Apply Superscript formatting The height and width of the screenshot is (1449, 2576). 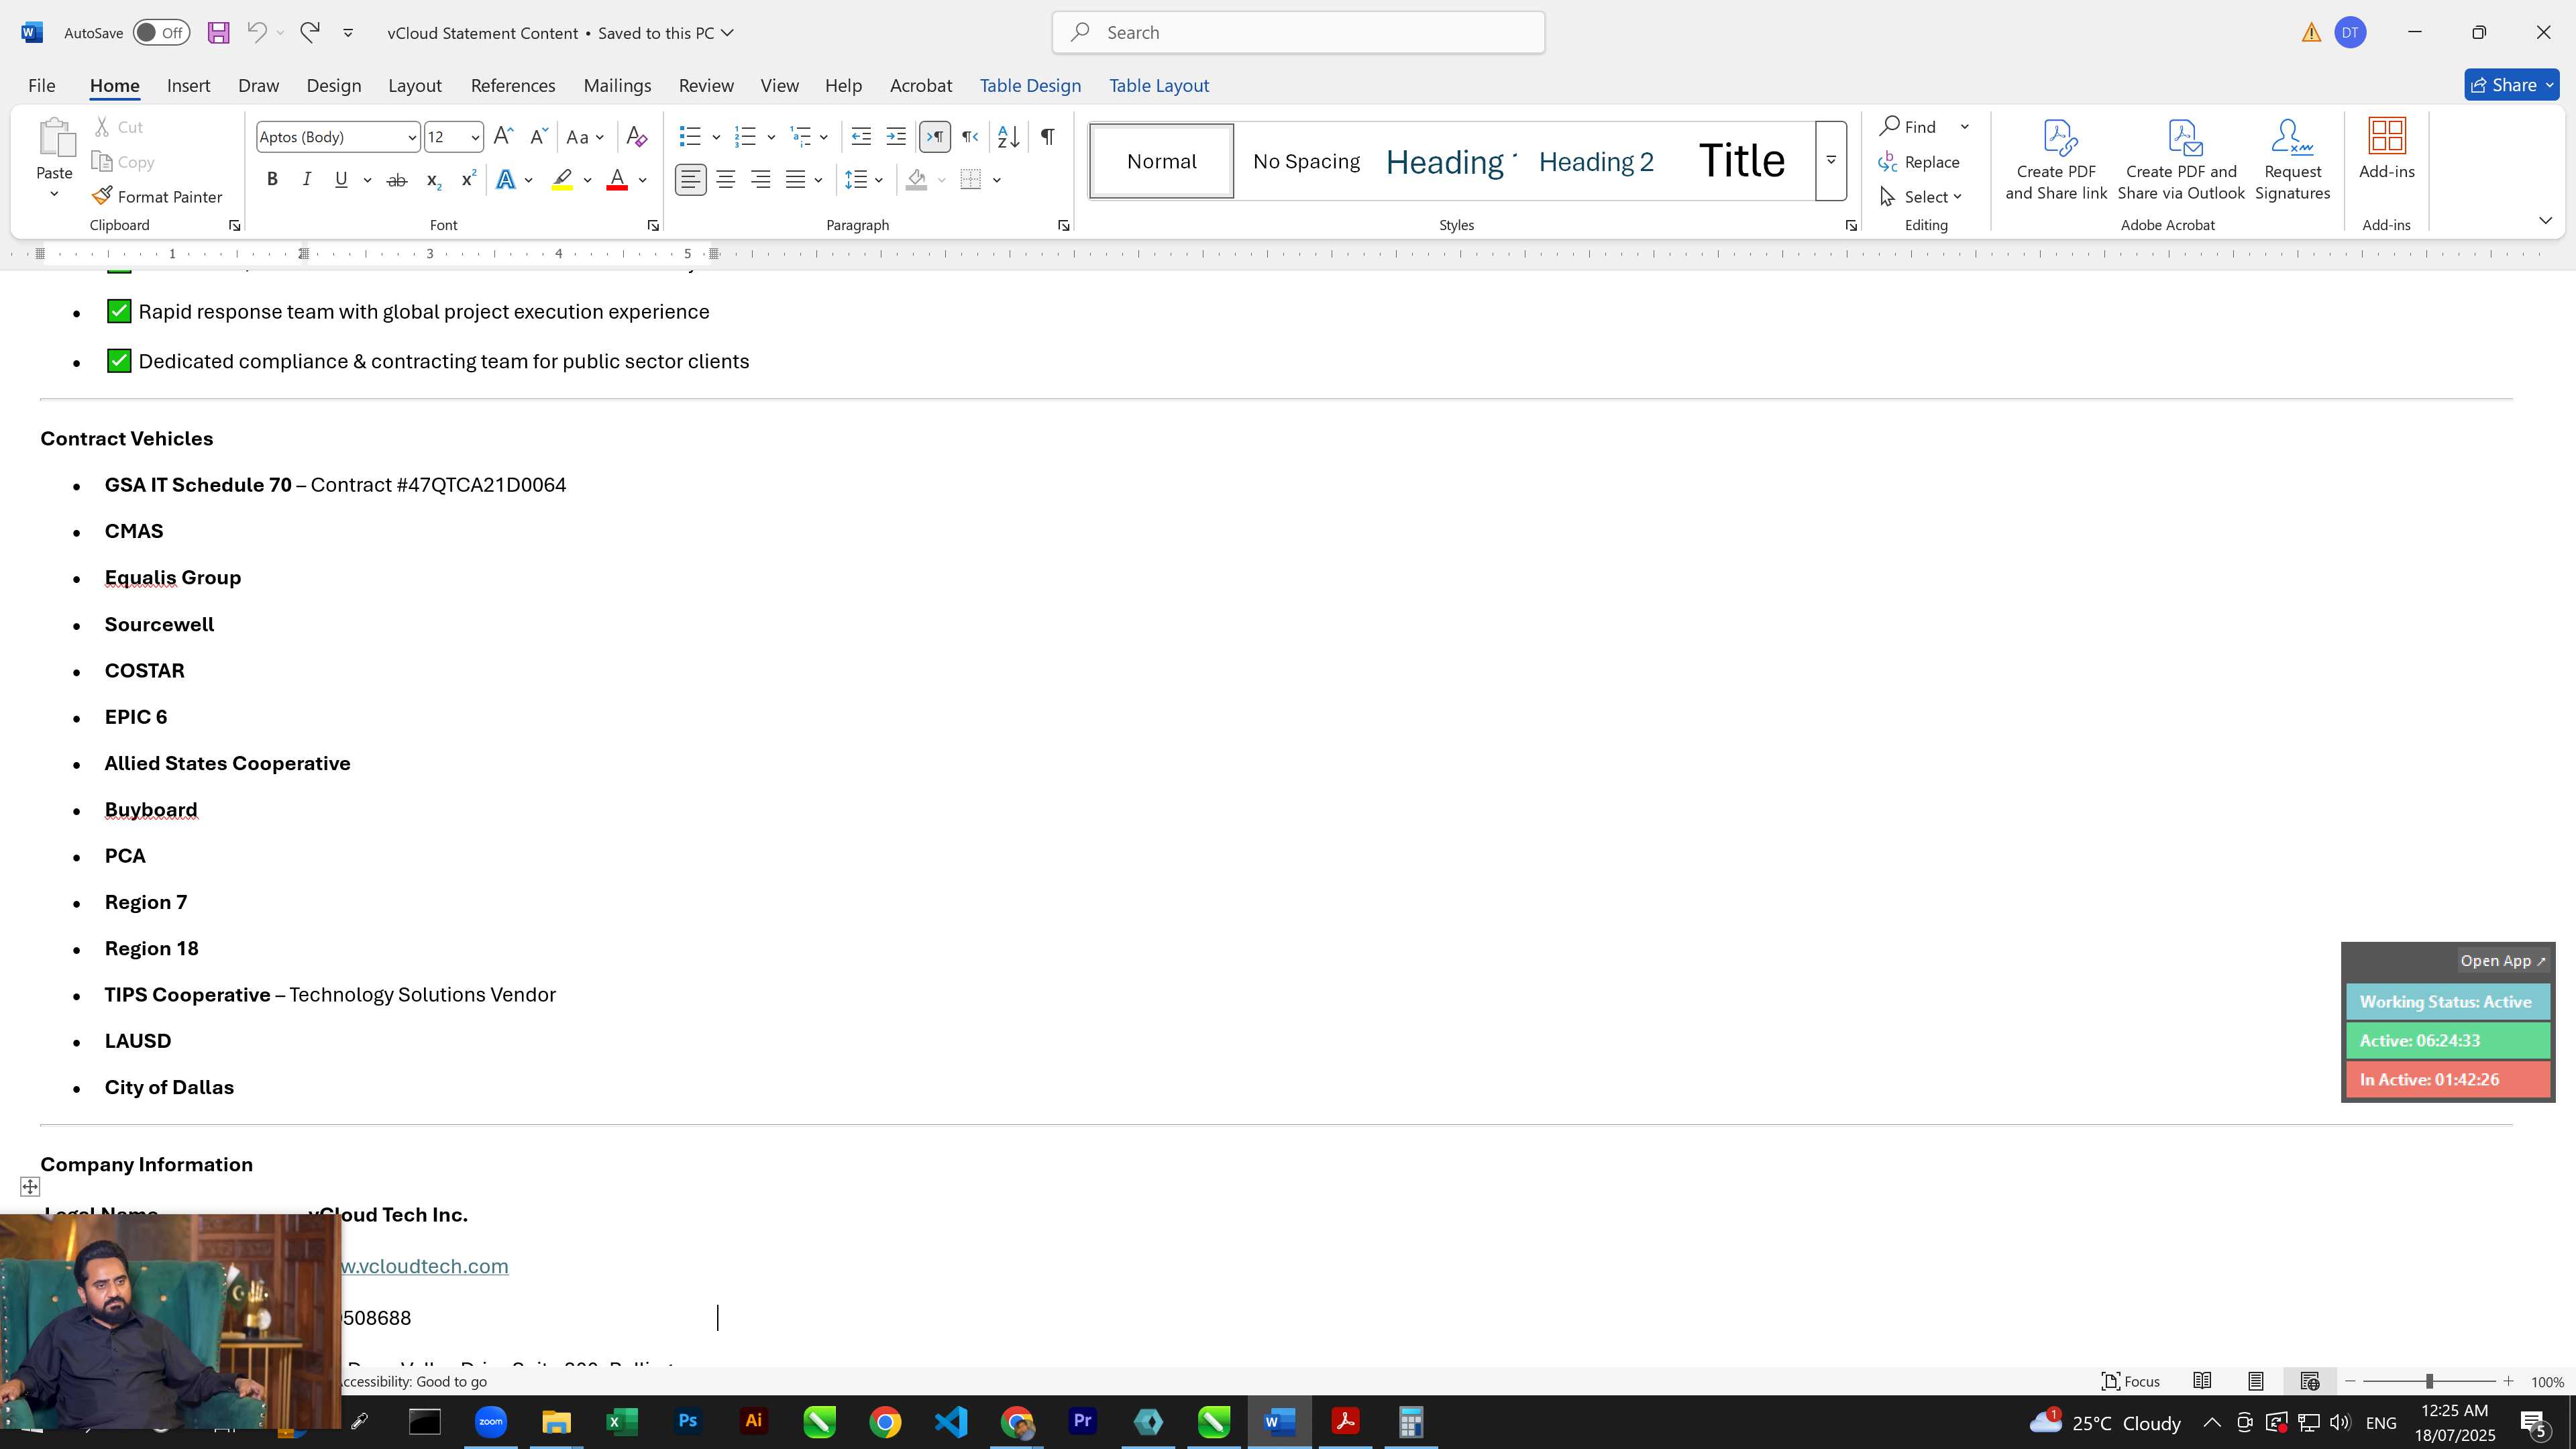pyautogui.click(x=468, y=180)
